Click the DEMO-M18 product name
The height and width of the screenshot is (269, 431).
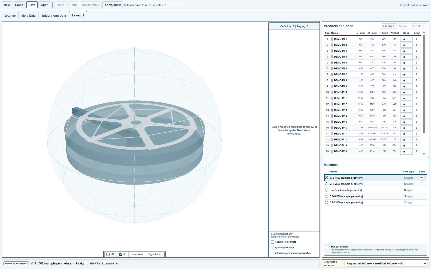coord(340,140)
